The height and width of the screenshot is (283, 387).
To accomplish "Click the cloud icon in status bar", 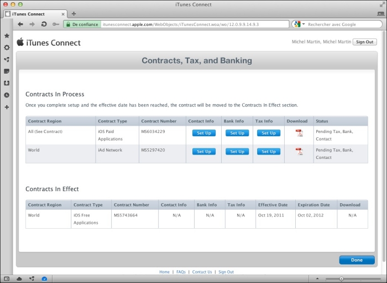I will [19, 279].
